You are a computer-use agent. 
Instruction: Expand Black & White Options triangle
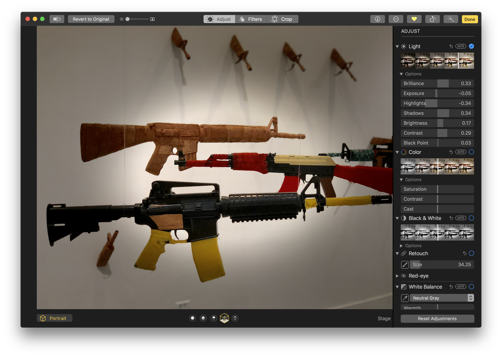(x=401, y=246)
